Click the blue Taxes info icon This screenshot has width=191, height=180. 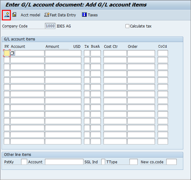coord(84,15)
